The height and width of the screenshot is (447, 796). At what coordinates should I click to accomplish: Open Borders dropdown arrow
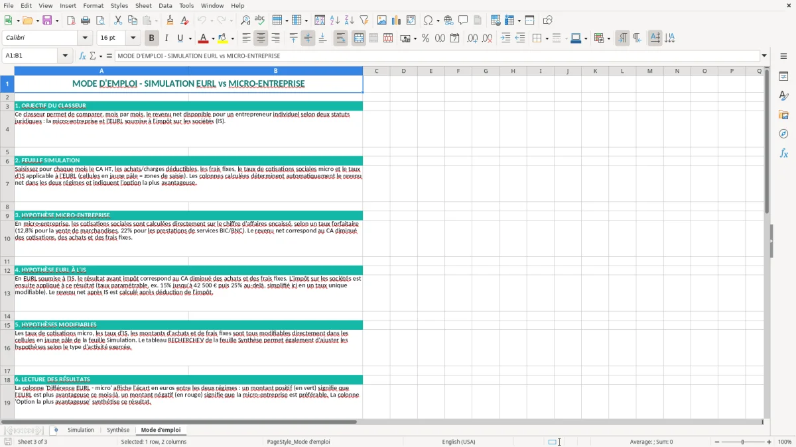click(x=547, y=38)
